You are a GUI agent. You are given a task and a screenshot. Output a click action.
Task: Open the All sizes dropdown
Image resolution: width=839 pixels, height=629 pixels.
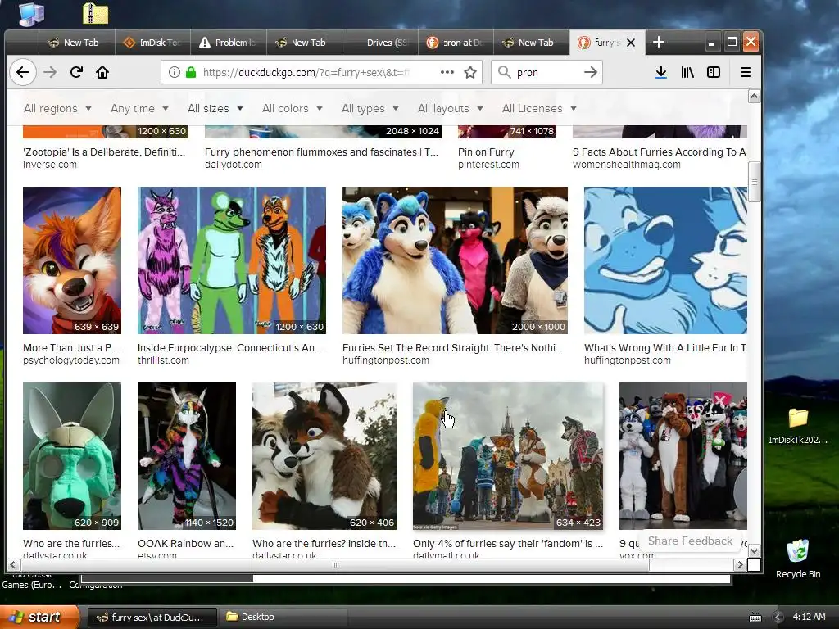click(x=215, y=109)
